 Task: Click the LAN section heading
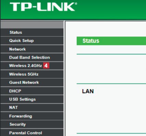click(x=88, y=91)
